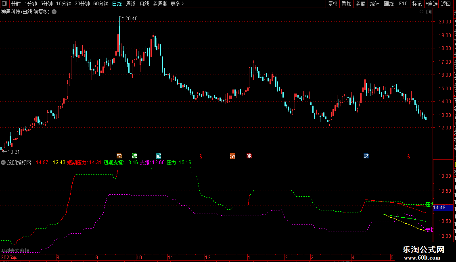Click the 20.40 high price label
Image resolution: width=456 pixels, height=262 pixels.
[x=131, y=19]
